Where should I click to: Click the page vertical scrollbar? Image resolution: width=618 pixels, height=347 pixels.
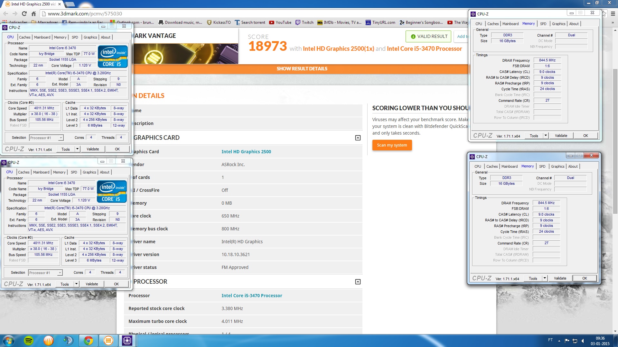pyautogui.click(x=615, y=141)
